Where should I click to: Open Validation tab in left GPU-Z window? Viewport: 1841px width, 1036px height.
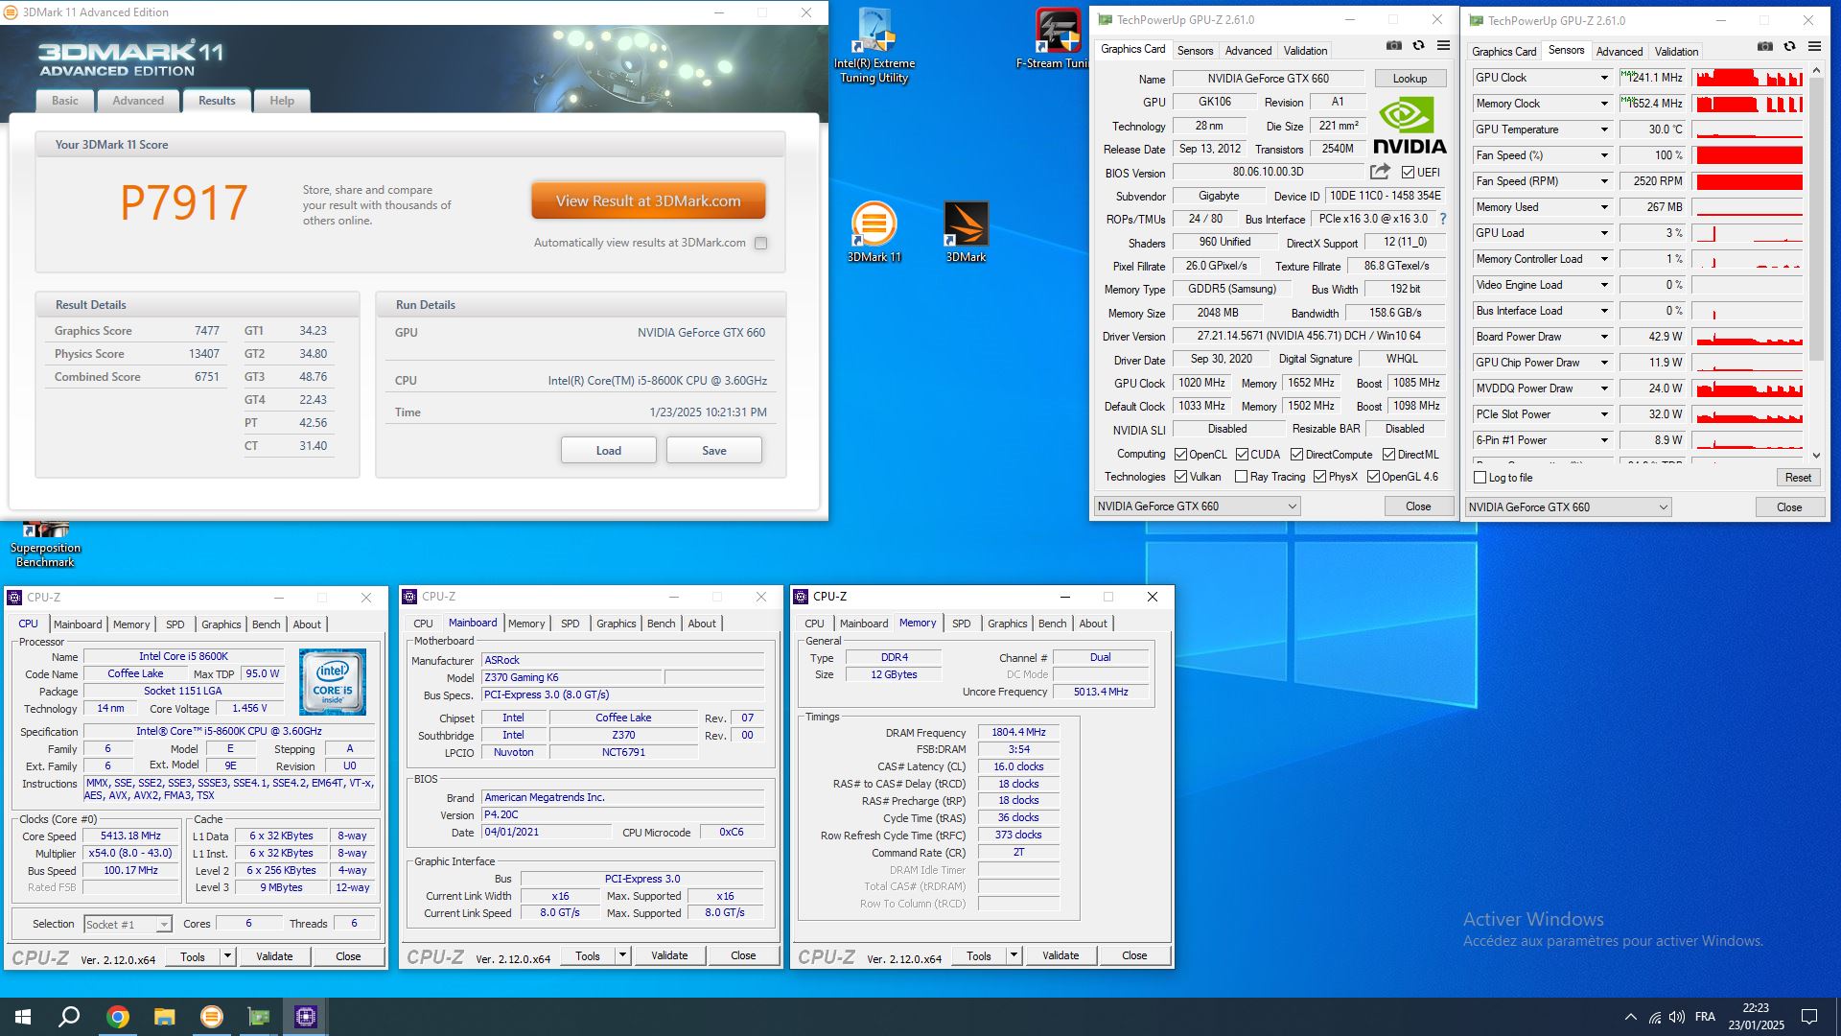[1305, 51]
